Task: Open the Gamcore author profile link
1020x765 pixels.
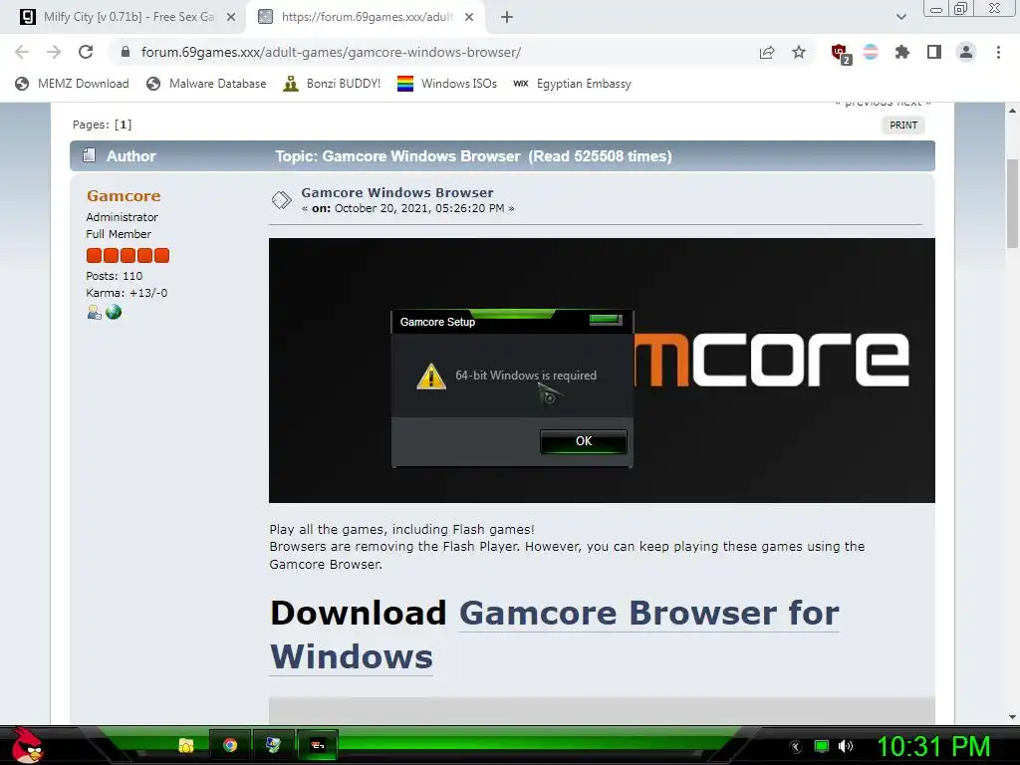Action: [124, 196]
